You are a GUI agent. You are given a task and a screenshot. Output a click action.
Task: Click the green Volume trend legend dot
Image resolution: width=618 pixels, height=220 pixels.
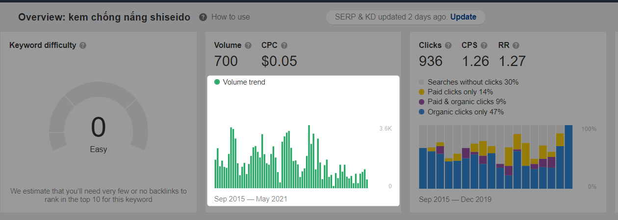[x=217, y=82]
